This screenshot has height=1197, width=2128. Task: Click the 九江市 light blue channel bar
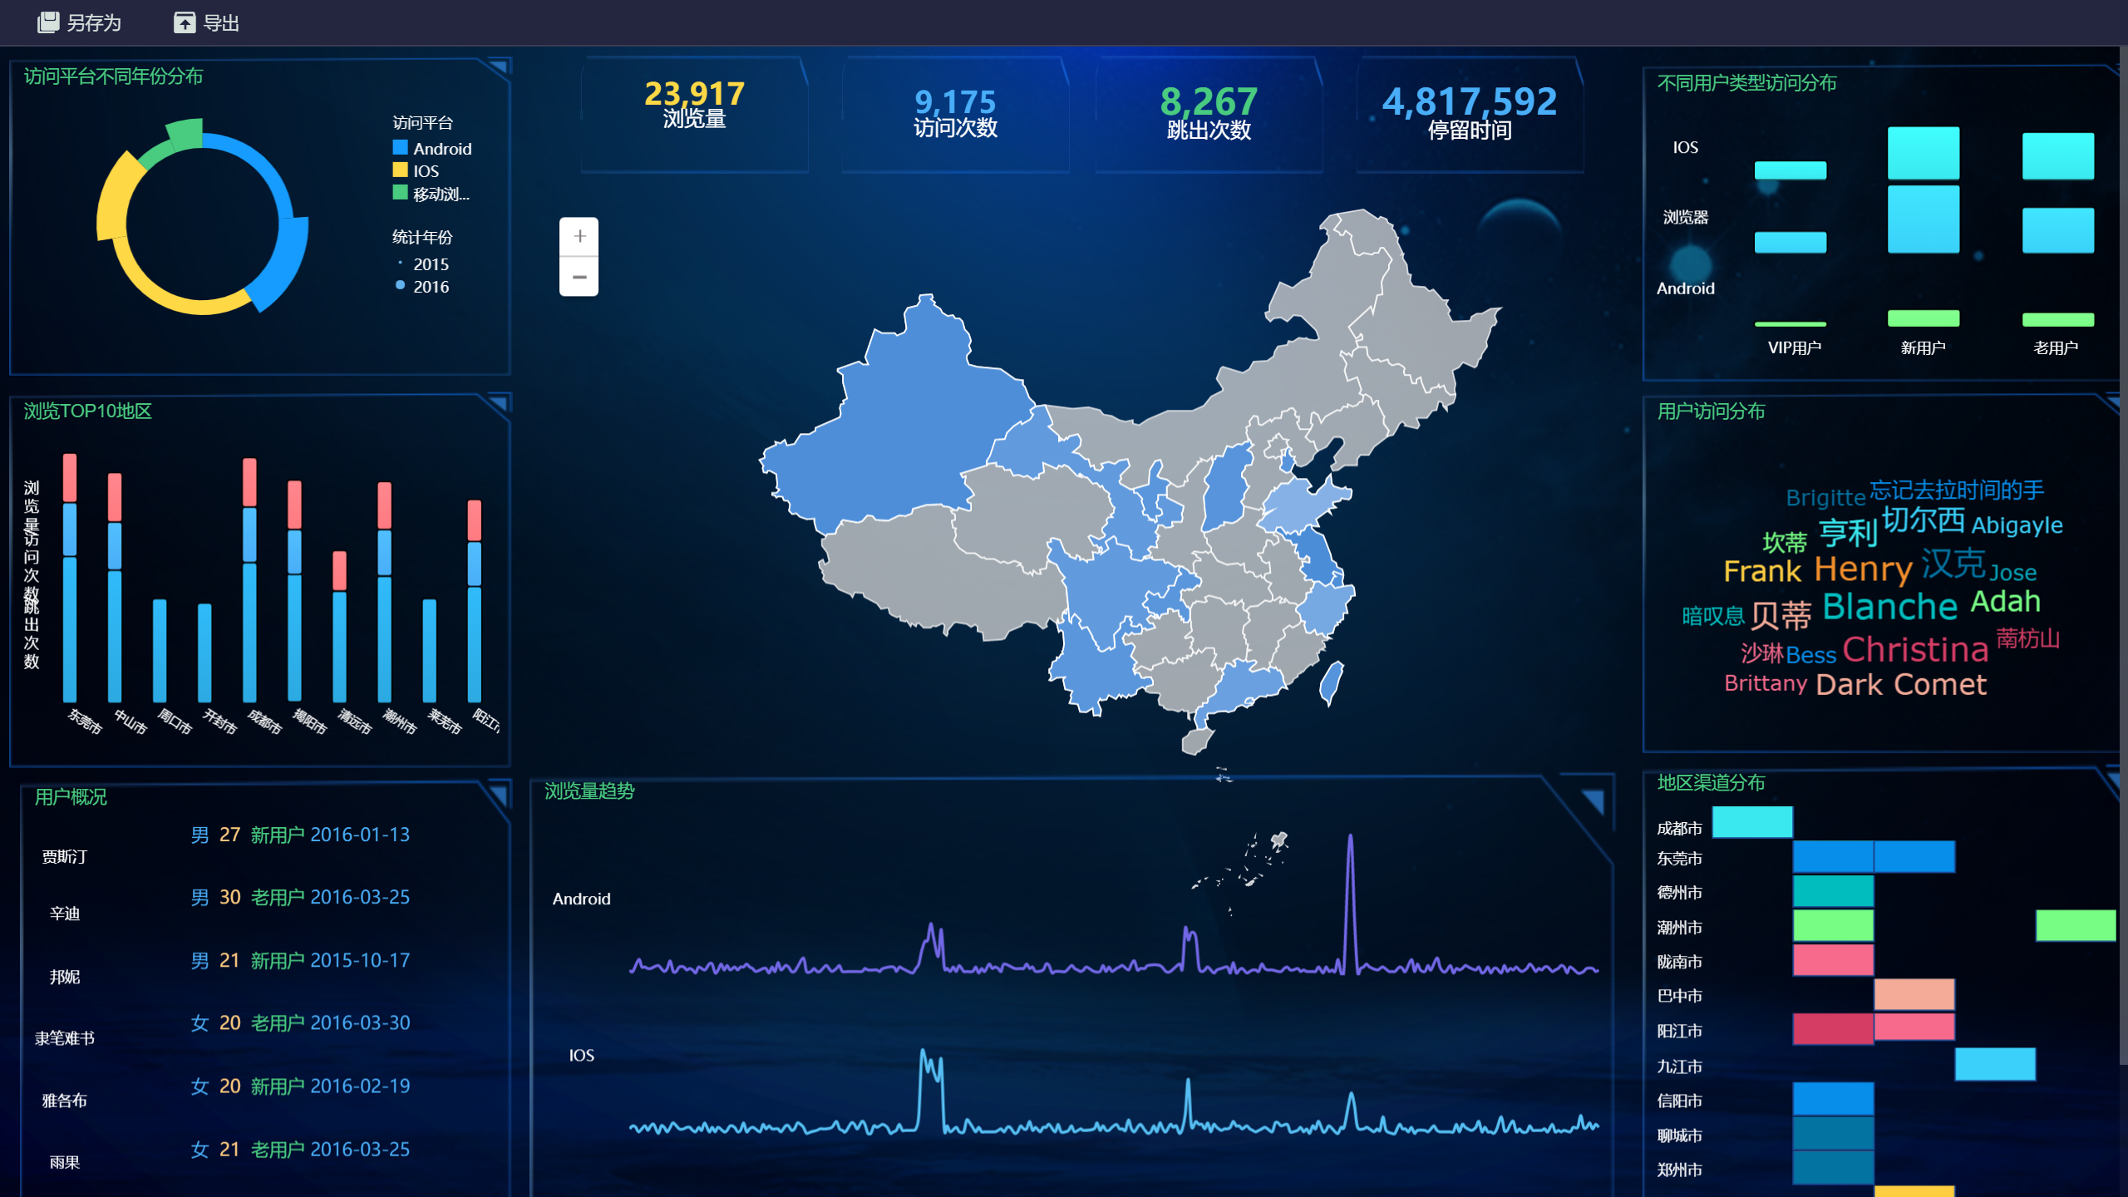tap(1995, 1064)
